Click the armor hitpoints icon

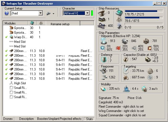[125, 41]
